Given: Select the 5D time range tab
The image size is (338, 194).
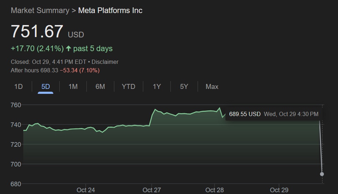Looking at the screenshot, I should pos(46,86).
